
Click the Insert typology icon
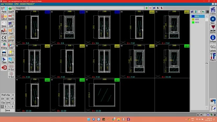[x=11, y=10]
